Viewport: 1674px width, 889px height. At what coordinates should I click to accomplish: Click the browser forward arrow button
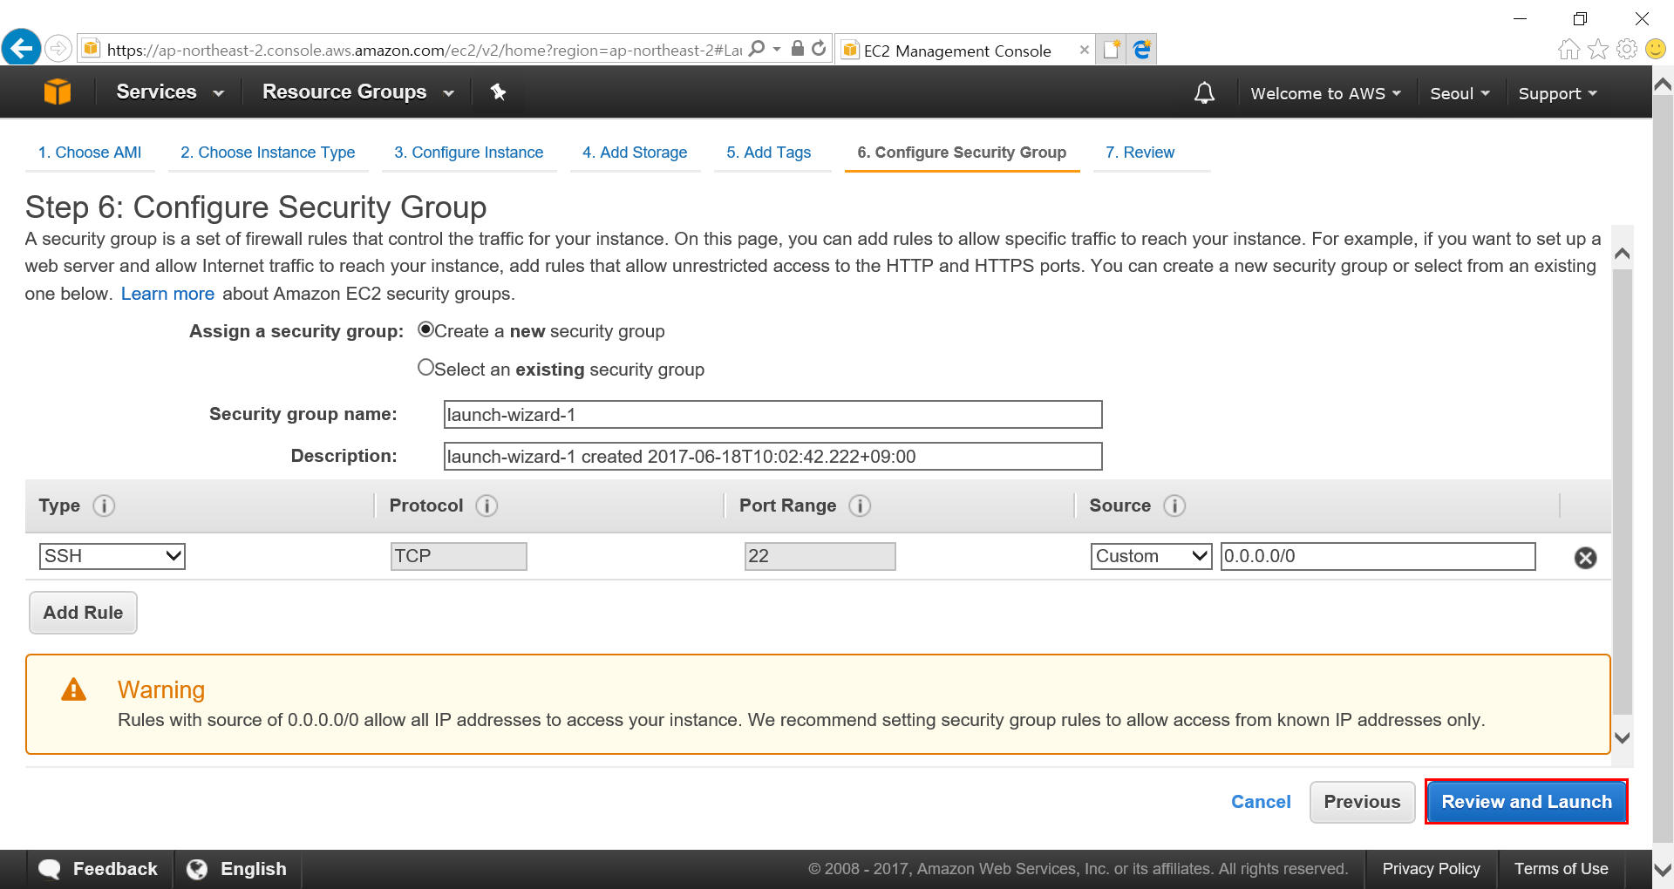click(58, 48)
